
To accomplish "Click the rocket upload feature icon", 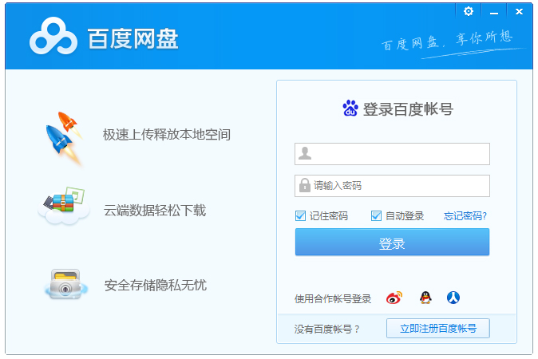I will click(x=64, y=138).
